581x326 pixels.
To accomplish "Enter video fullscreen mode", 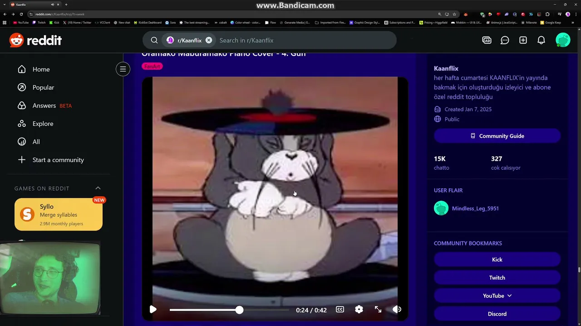I will coord(378,309).
